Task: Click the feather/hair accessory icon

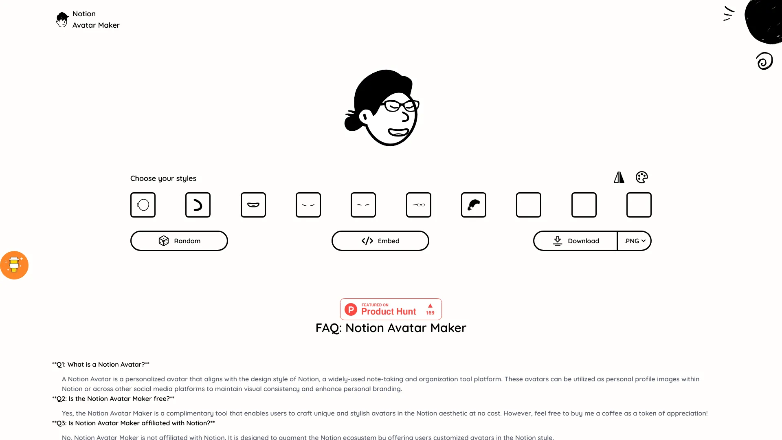Action: tap(474, 205)
